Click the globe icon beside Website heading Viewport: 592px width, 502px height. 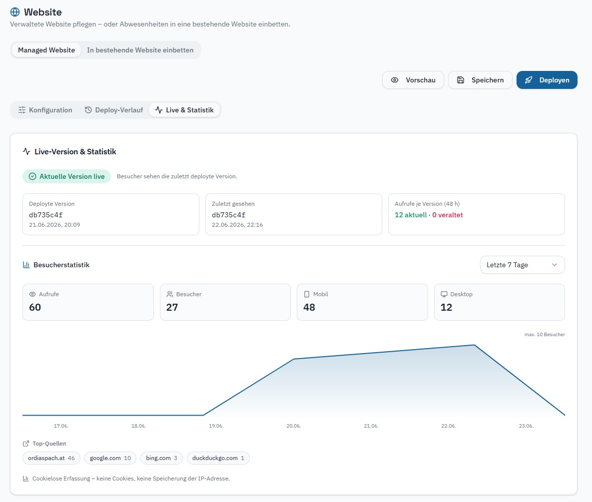14,12
